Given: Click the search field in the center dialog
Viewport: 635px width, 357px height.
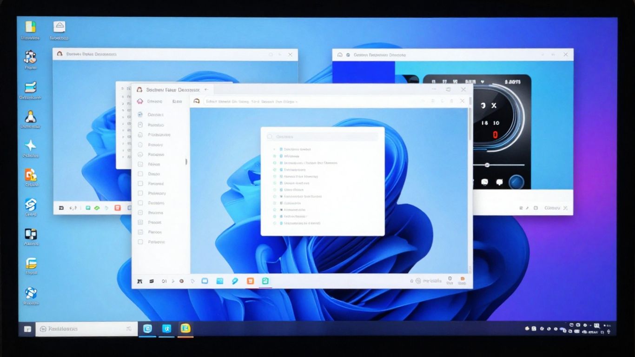Looking at the screenshot, I should (x=322, y=137).
